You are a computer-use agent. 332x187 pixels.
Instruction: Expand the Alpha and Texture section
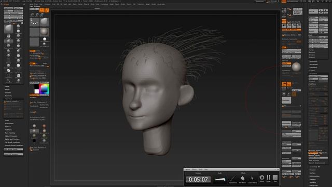point(12,139)
